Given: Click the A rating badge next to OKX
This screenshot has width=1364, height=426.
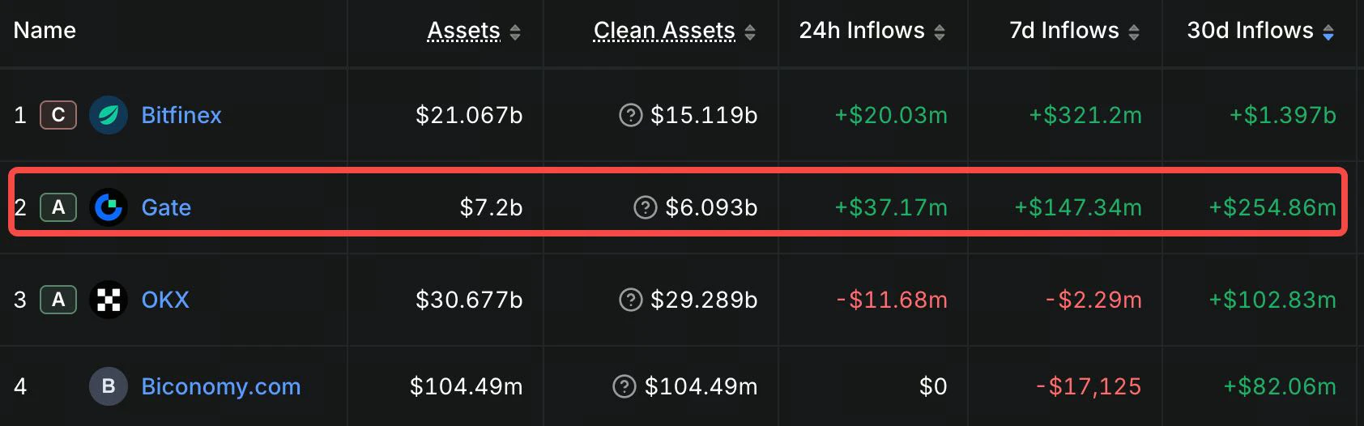Looking at the screenshot, I should tap(58, 300).
